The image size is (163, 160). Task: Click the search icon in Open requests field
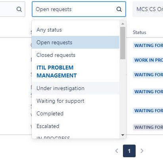point(119,9)
